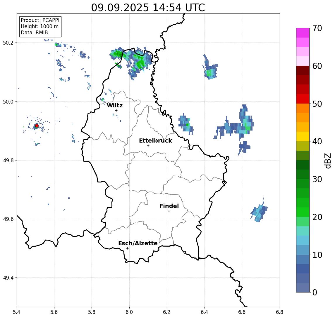Click the 30 tick on colorbar
The image size is (335, 318).
(x=317, y=179)
